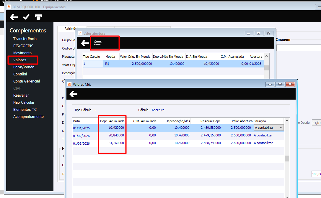Image resolution: width=321 pixels, height=198 pixels.
Task: Select Não Calcular menu item
Action: click(24, 102)
